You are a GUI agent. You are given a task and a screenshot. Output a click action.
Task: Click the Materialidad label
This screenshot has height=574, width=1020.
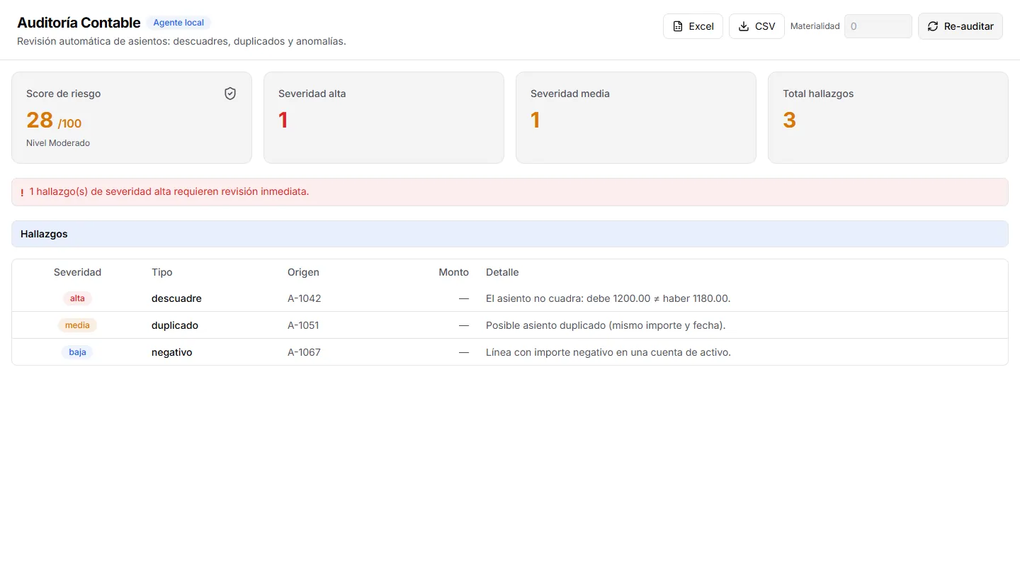[x=815, y=26]
